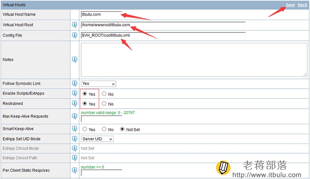Focus the Virtual Host Name field
The height and width of the screenshot is (179, 310).
(101, 14)
